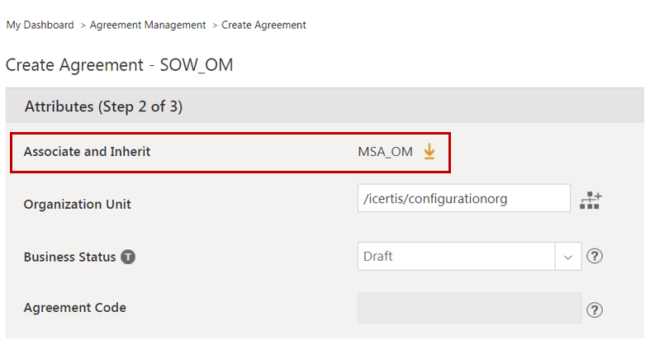650x340 pixels.
Task: Click the MSA_OM associated agreement name
Action: (x=385, y=152)
